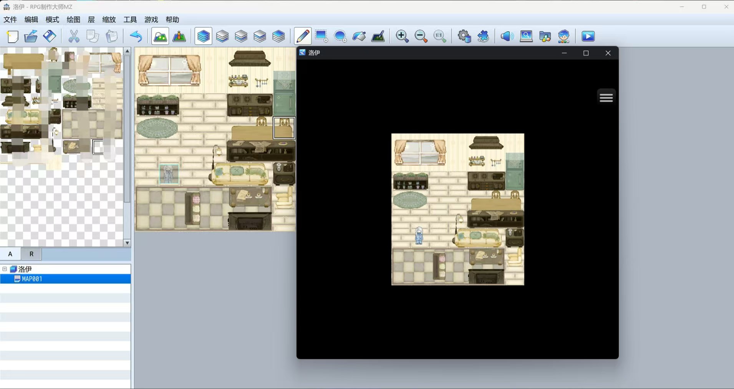Zoom in on the map

pos(402,37)
